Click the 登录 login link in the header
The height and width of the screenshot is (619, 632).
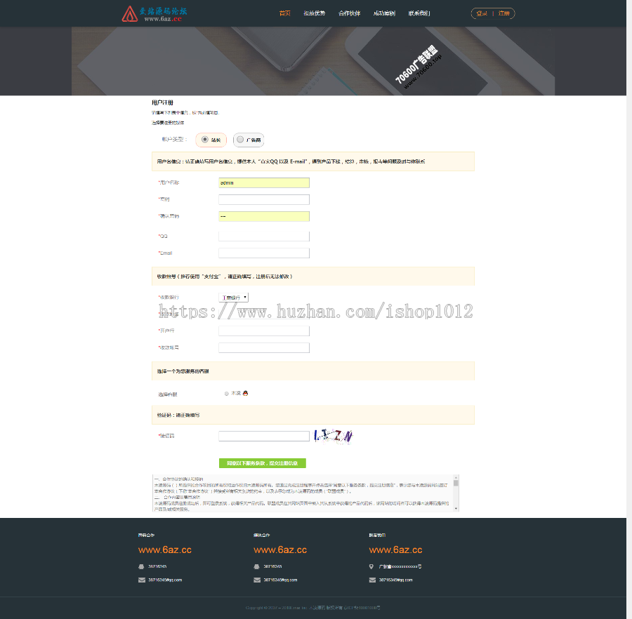coord(482,13)
